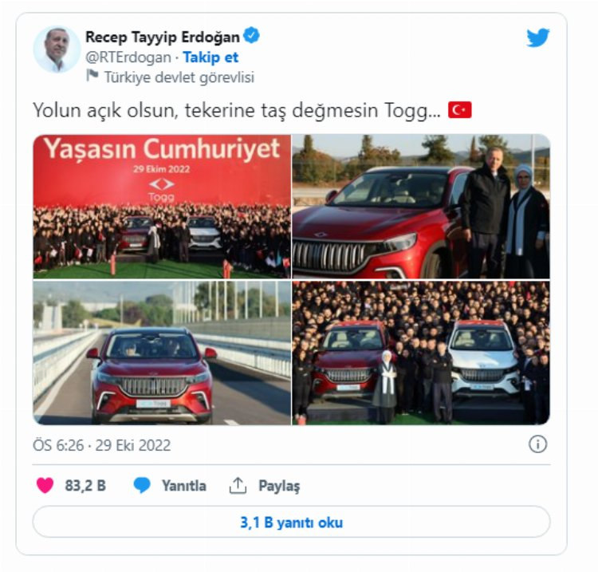Open red Togg on road photo
Screen dimensions: 598x572
click(x=162, y=353)
